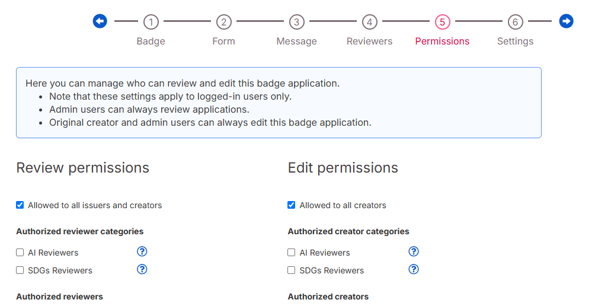The image size is (595, 306).
Task: Switch to the Reviewers step label
Action: tap(369, 41)
